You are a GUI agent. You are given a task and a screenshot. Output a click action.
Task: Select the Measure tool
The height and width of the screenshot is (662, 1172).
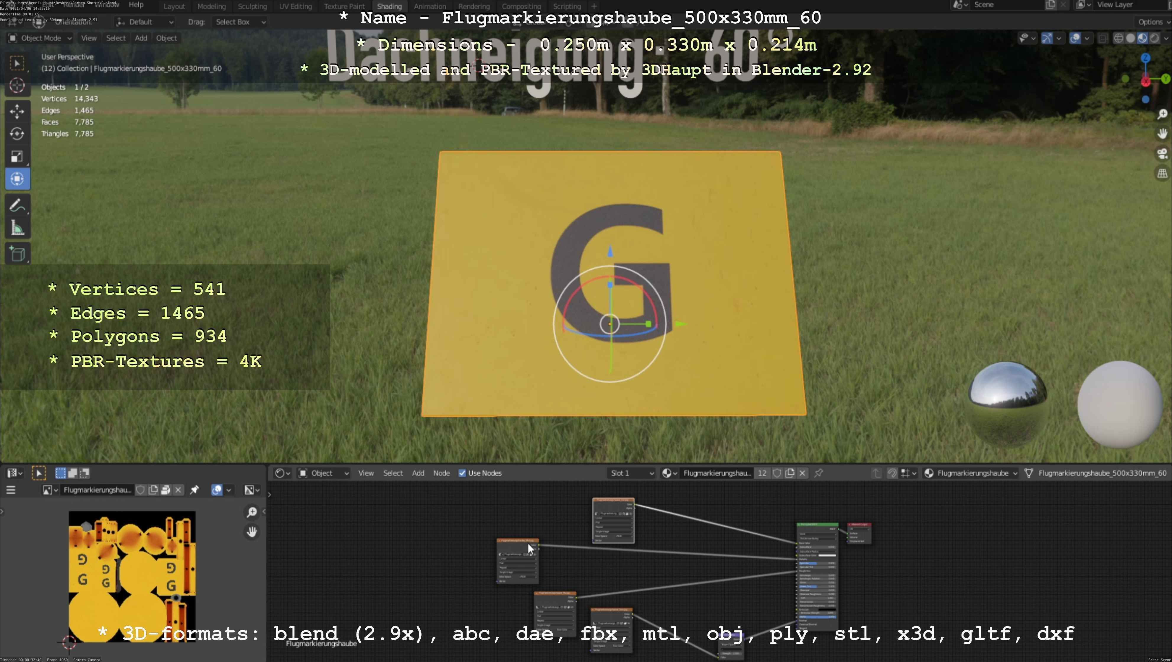click(x=17, y=228)
